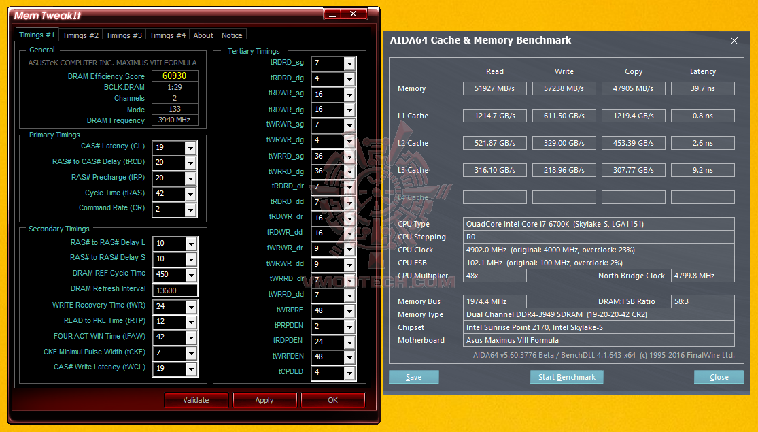Click OK in Mem TweakIt
This screenshot has height=432, width=758.
click(x=333, y=400)
